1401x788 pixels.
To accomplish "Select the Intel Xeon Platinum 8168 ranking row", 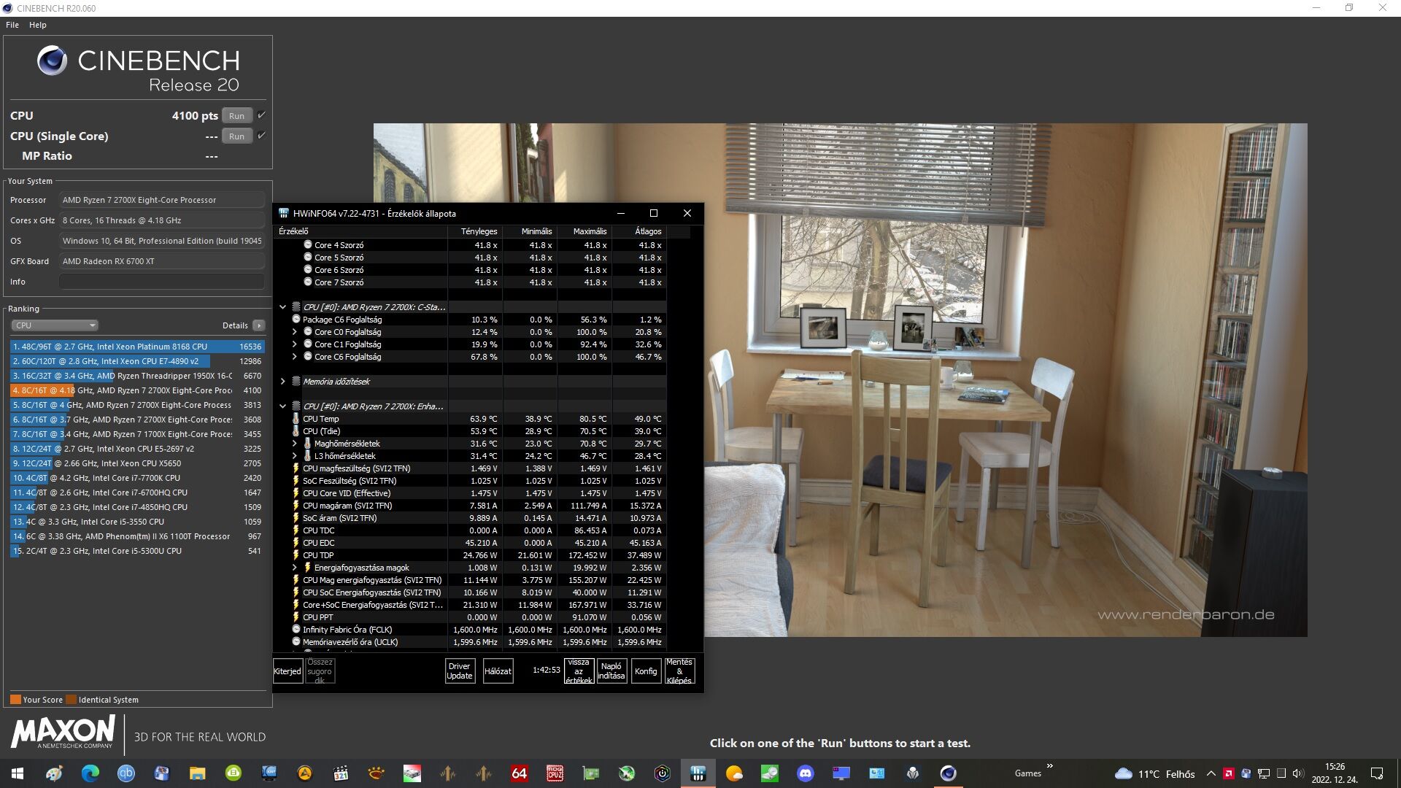I will 136,347.
